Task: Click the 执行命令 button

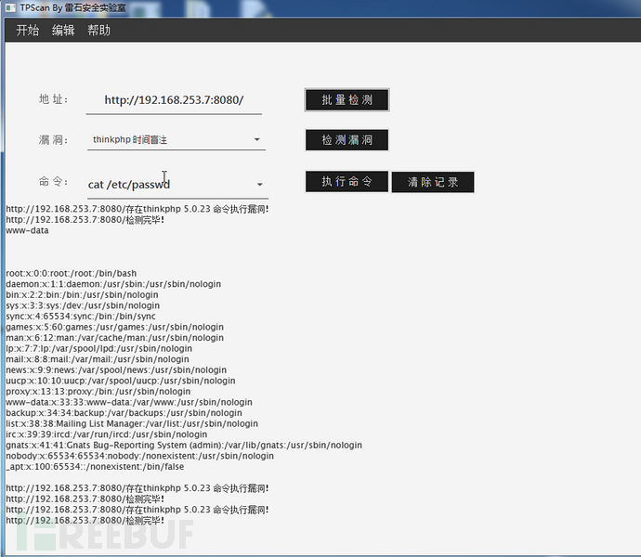Action: coord(347,181)
